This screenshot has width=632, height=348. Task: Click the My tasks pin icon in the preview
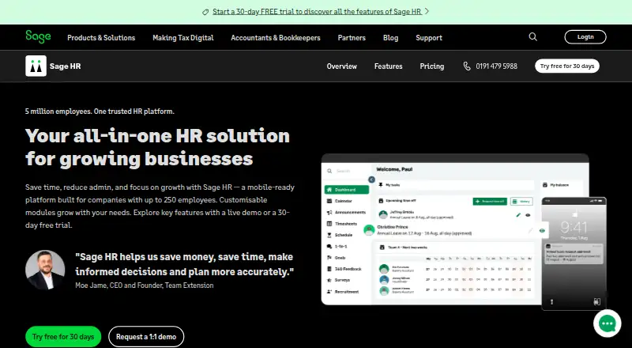tap(381, 185)
